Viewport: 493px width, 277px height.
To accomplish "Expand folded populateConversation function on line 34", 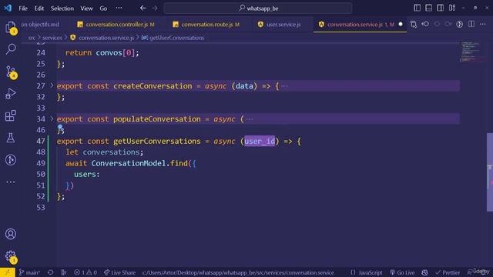I will point(52,118).
